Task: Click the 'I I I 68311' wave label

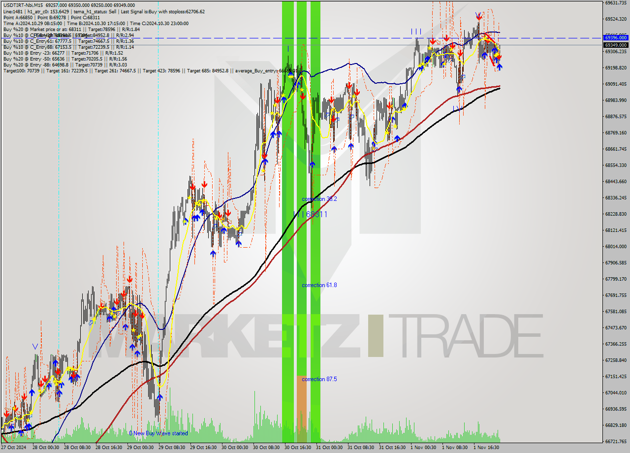Action: [x=311, y=215]
